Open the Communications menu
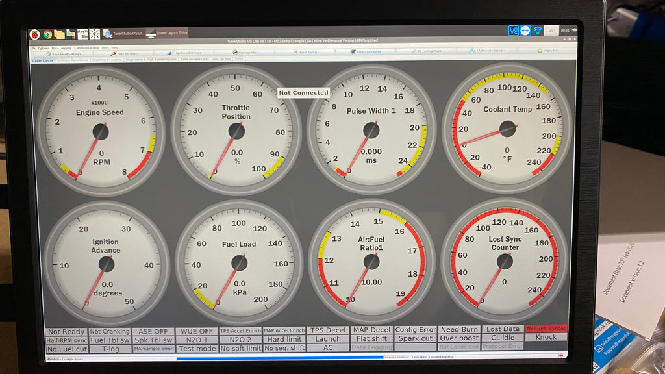The height and width of the screenshot is (374, 665). [x=86, y=47]
